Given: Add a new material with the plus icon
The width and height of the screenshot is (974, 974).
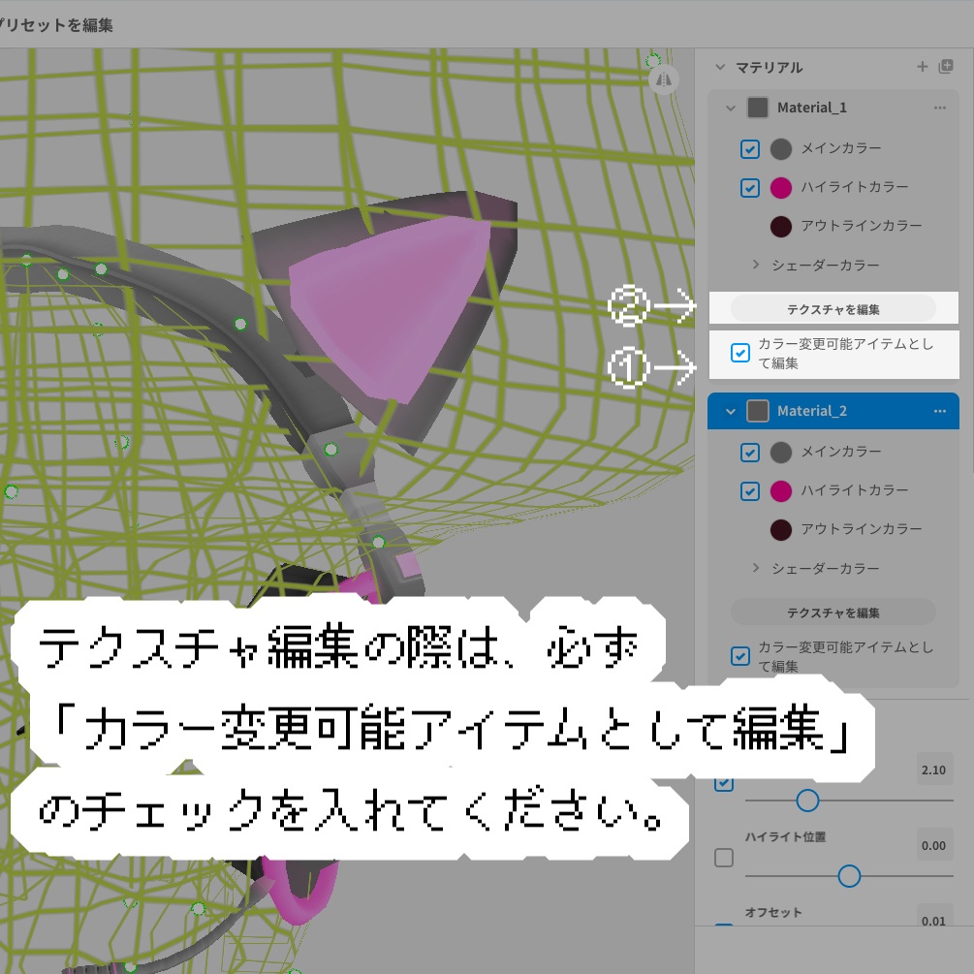Looking at the screenshot, I should click(922, 67).
